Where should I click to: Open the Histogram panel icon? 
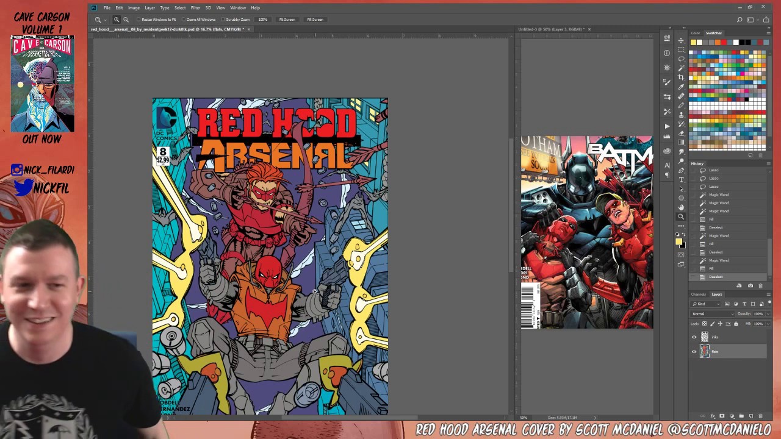click(667, 136)
